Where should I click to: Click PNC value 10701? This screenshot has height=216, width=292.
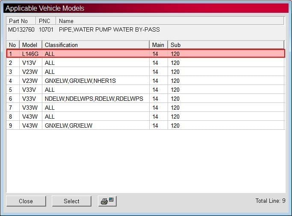[x=46, y=29]
